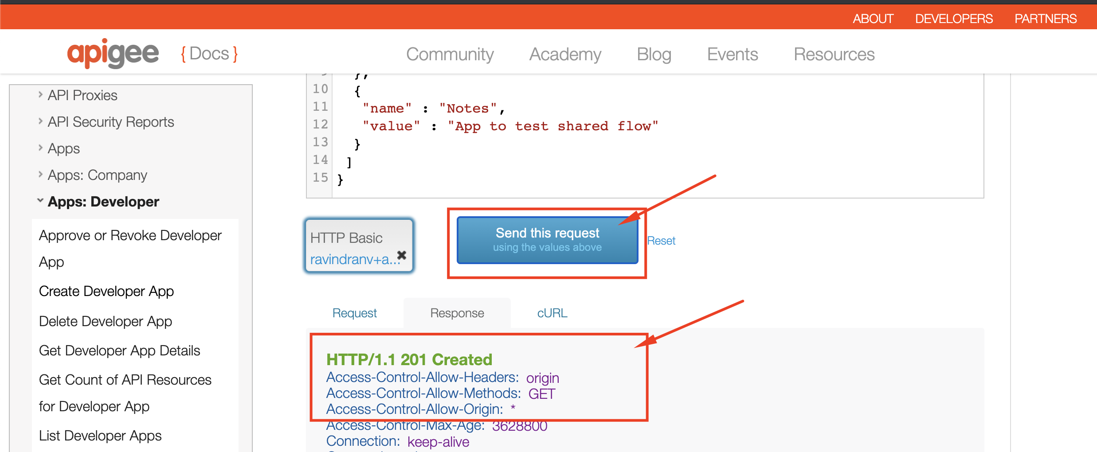Expand the Apps section

pos(40,148)
